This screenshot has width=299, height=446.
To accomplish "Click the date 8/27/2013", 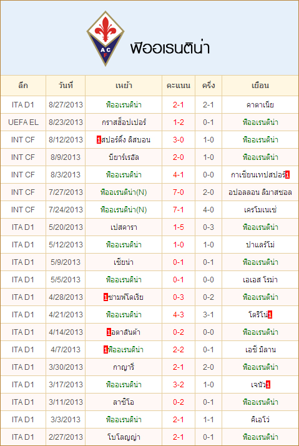I will point(66,105).
